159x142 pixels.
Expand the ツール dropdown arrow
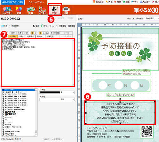point(57,26)
